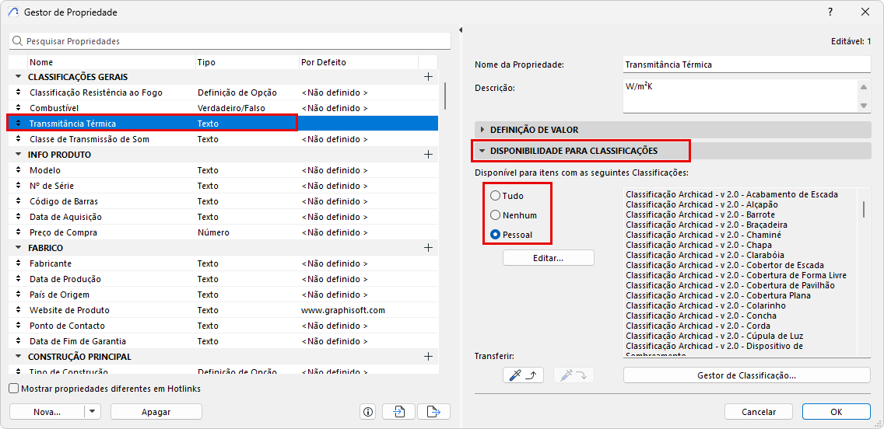Click the Apagar button

click(x=156, y=412)
